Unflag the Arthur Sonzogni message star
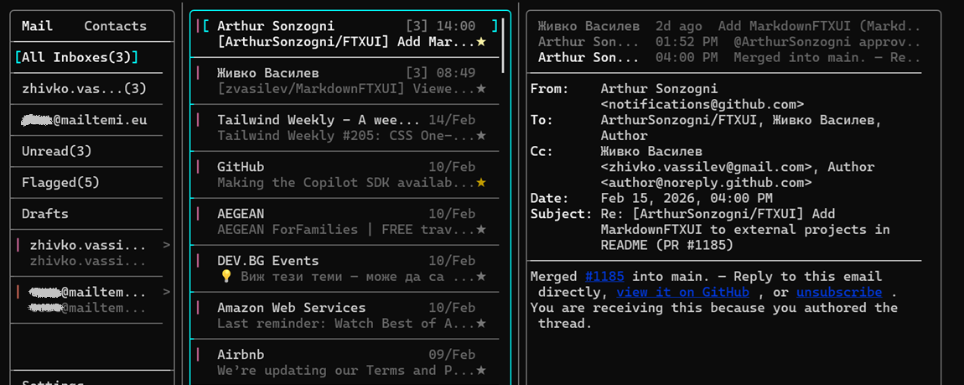The image size is (964, 385). tap(481, 42)
